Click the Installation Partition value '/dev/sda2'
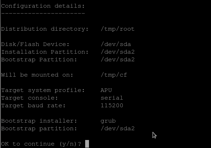The image size is (211, 148). [117, 52]
